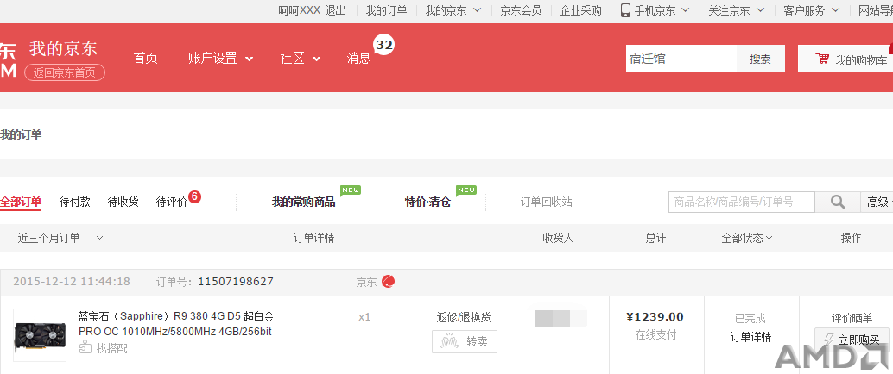Click the 找搭配 link
The width and height of the screenshot is (893, 374).
(x=111, y=348)
